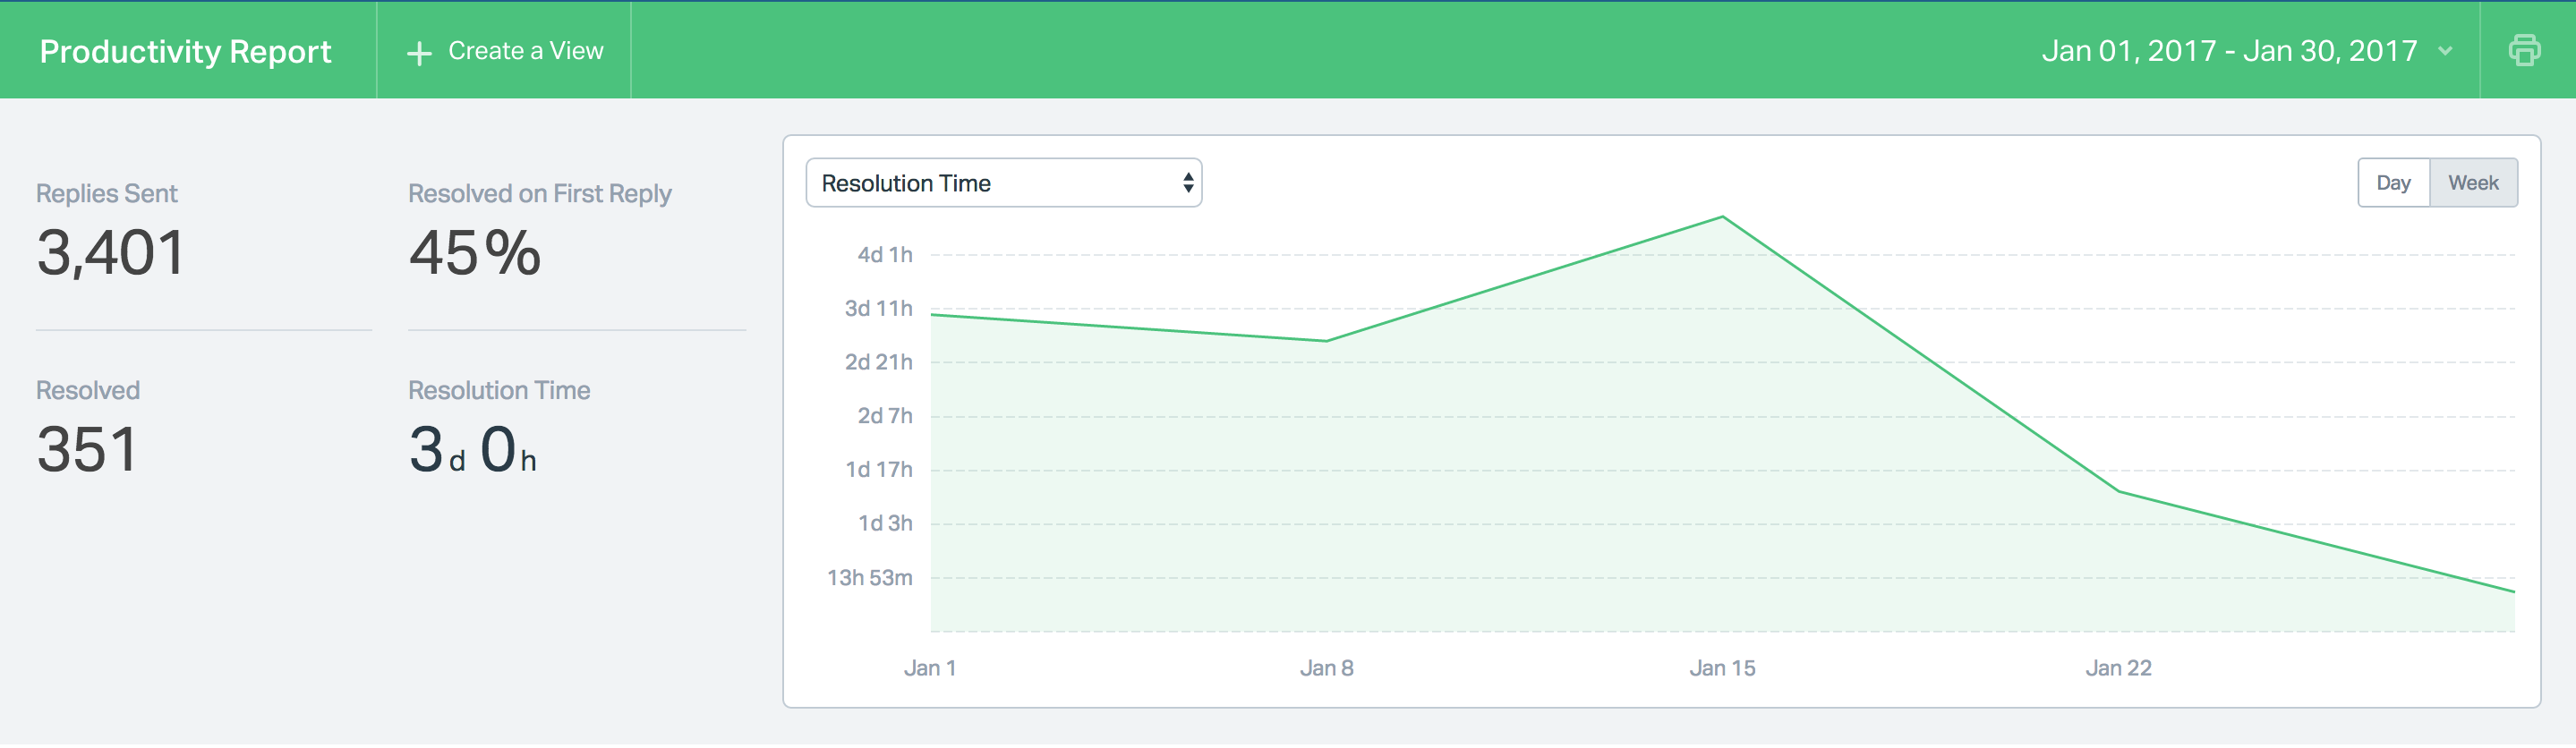Click the 351 resolved value

tap(87, 449)
